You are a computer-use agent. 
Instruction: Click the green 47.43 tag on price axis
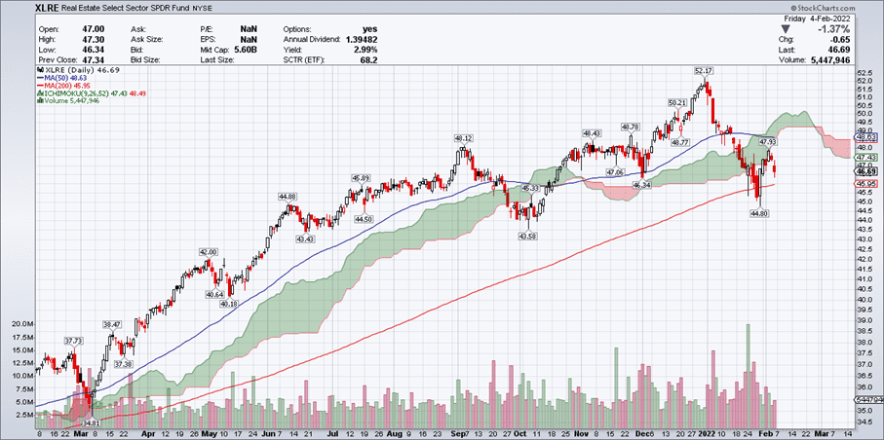coord(865,157)
